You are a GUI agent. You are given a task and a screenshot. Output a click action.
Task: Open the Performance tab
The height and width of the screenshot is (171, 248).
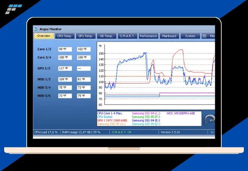tap(148, 36)
